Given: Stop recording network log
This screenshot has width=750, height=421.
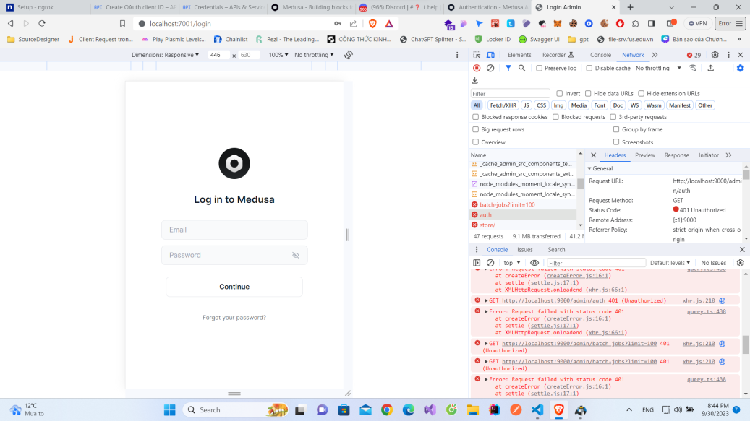Looking at the screenshot, I should [x=477, y=67].
